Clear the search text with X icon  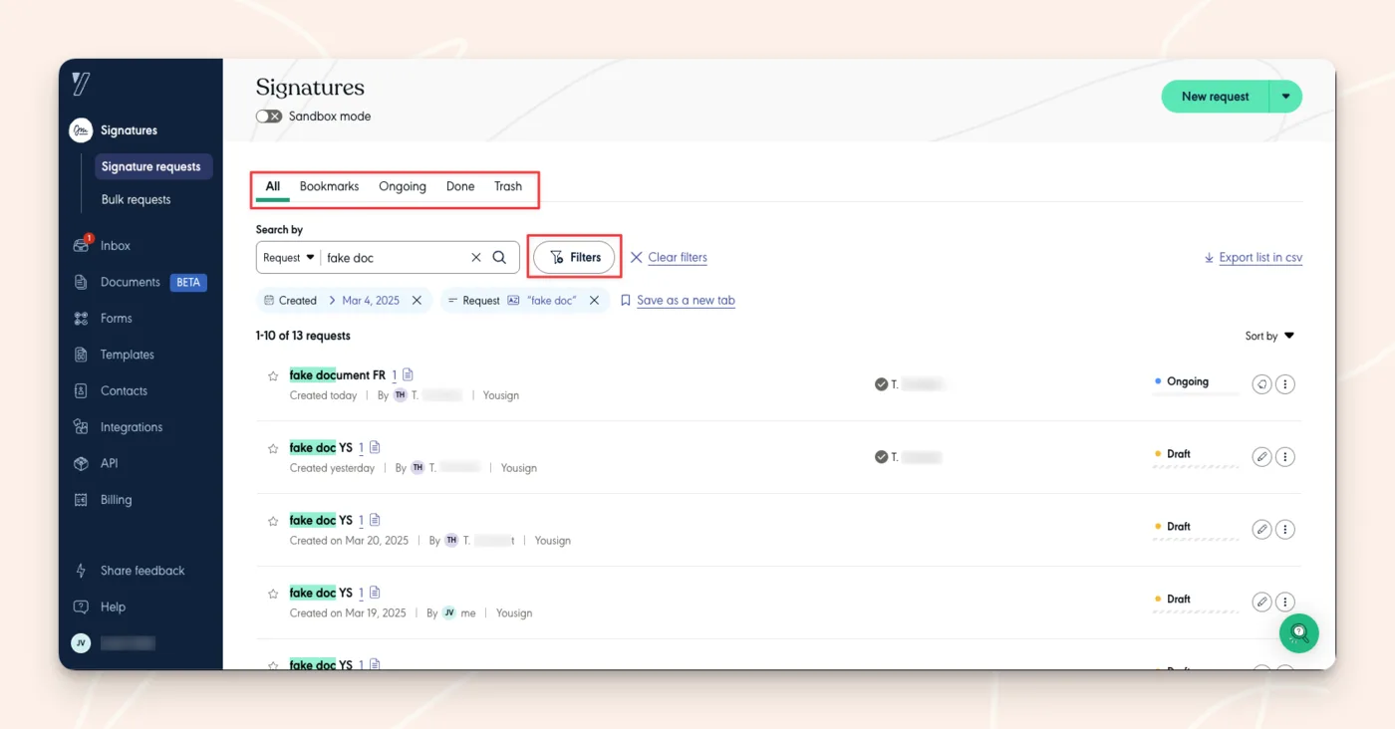[x=476, y=257]
